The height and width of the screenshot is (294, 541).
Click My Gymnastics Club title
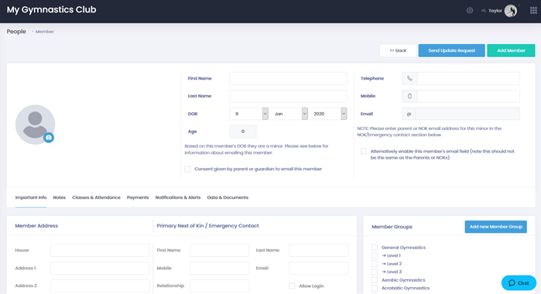pyautogui.click(x=51, y=9)
